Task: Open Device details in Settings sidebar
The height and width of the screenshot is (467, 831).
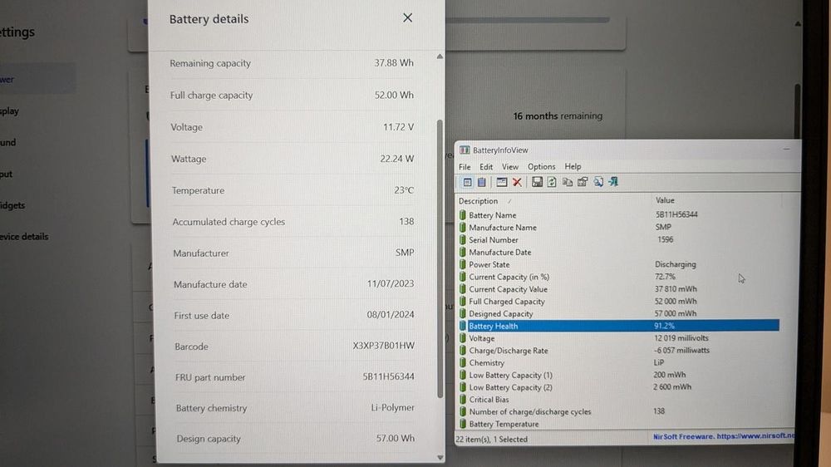Action: 24,237
